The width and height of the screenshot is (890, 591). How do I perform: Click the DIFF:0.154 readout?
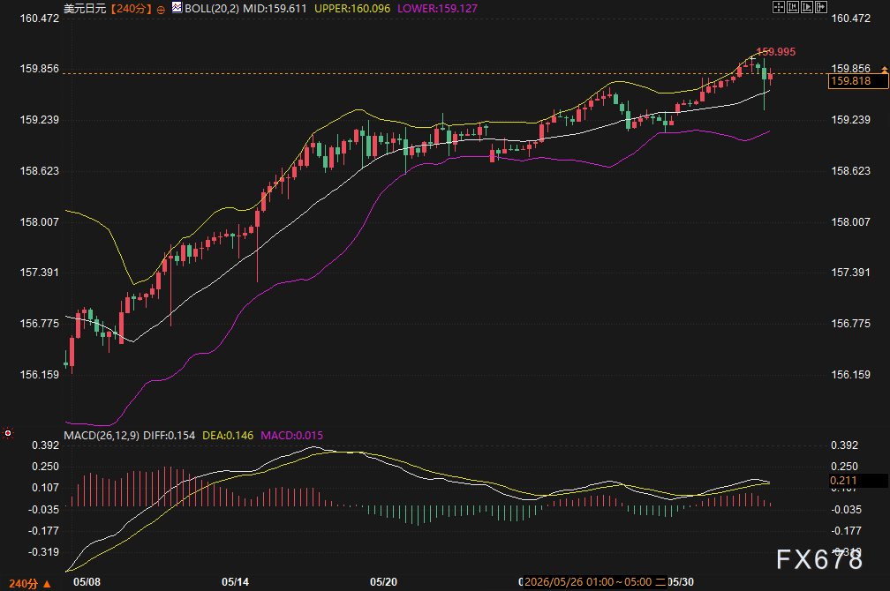(170, 435)
